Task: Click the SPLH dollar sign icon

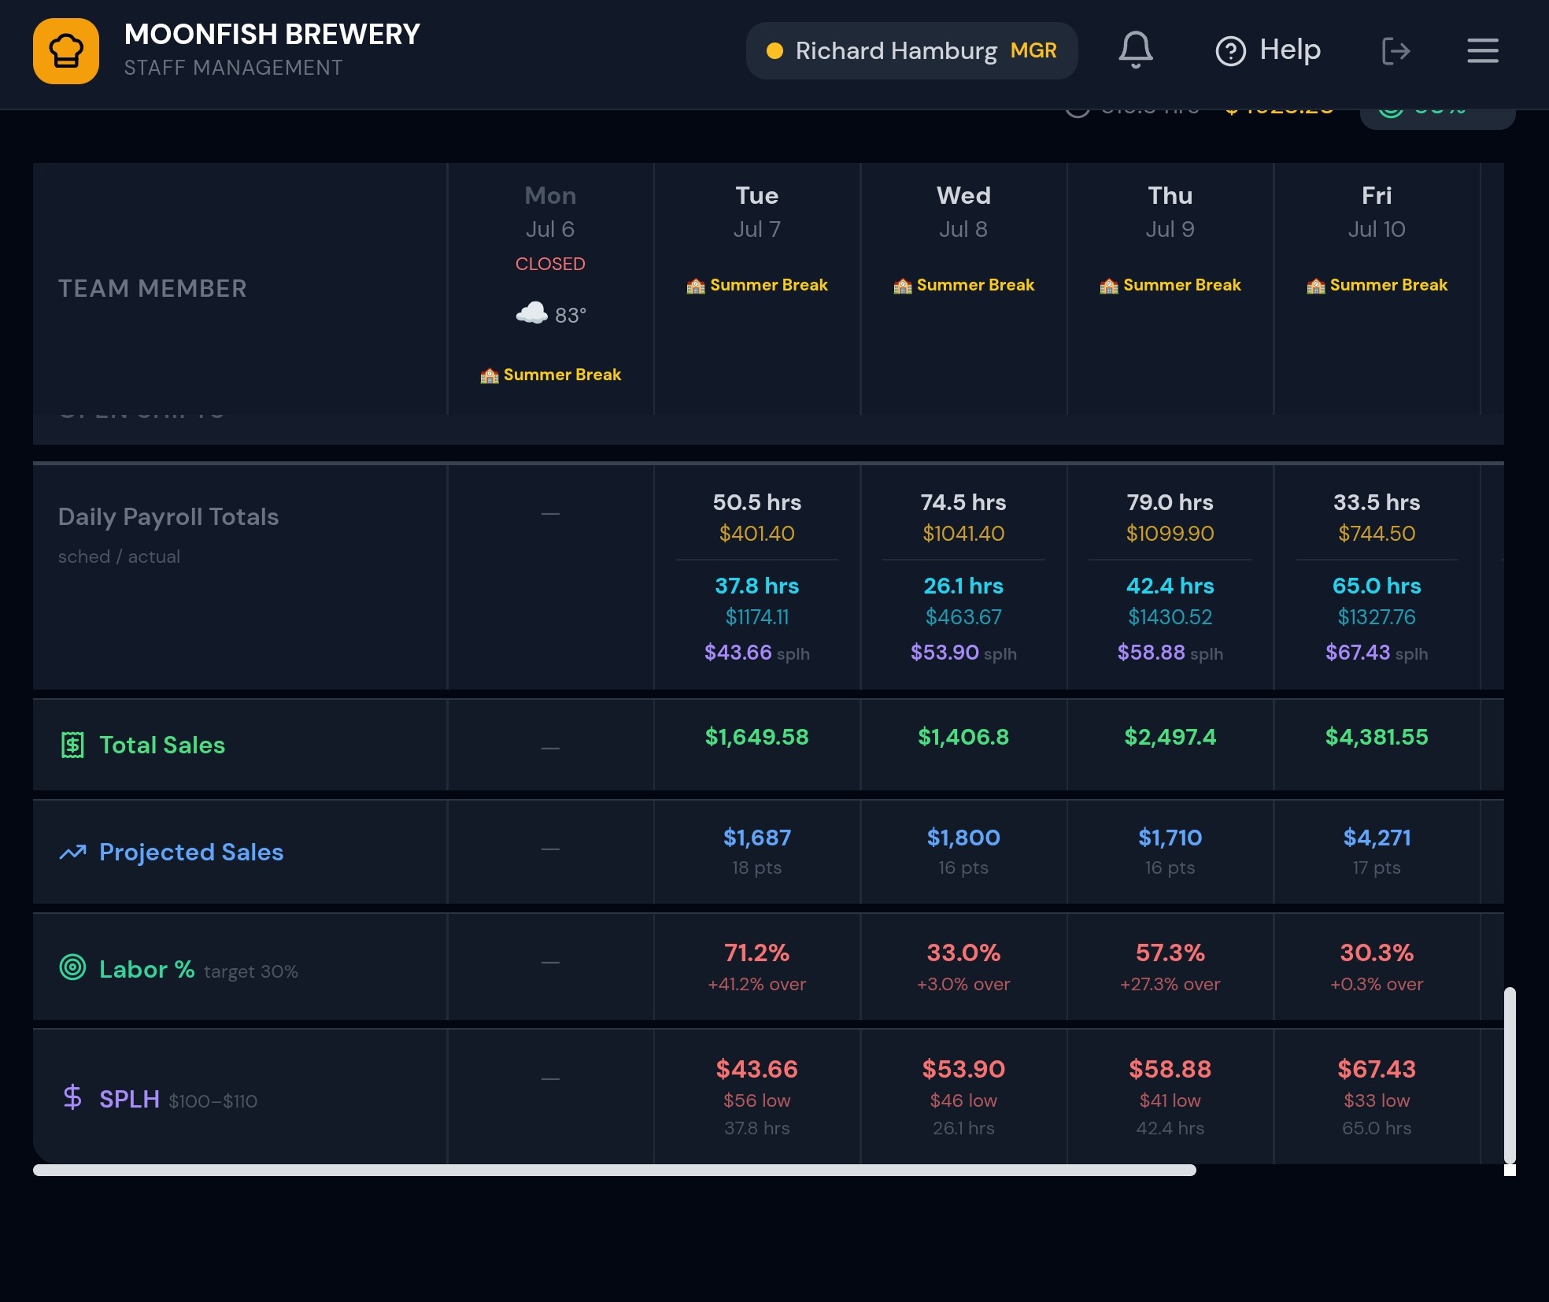Action: pyautogui.click(x=72, y=1097)
